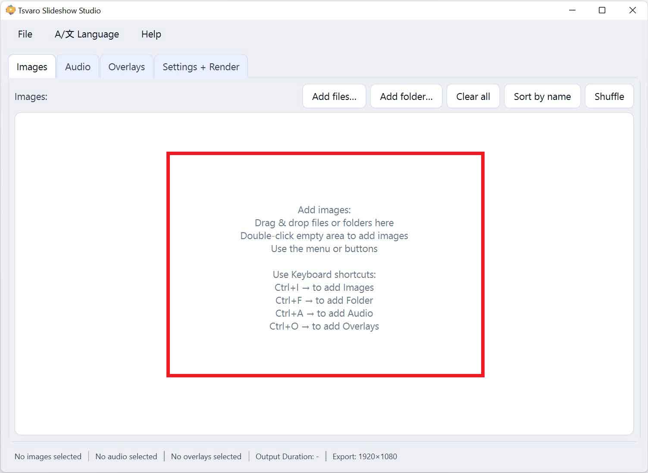The image size is (648, 473).
Task: Click the Output Duration status indicator
Action: tap(287, 457)
